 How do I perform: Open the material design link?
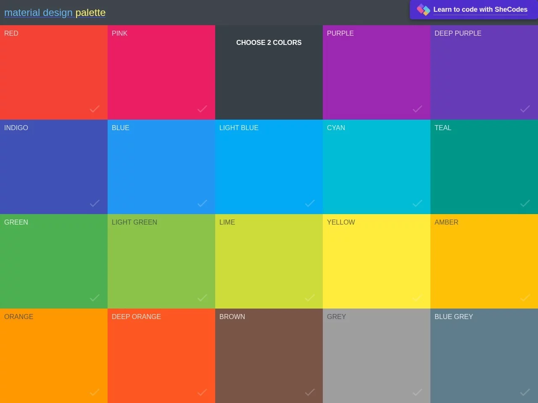pos(38,13)
